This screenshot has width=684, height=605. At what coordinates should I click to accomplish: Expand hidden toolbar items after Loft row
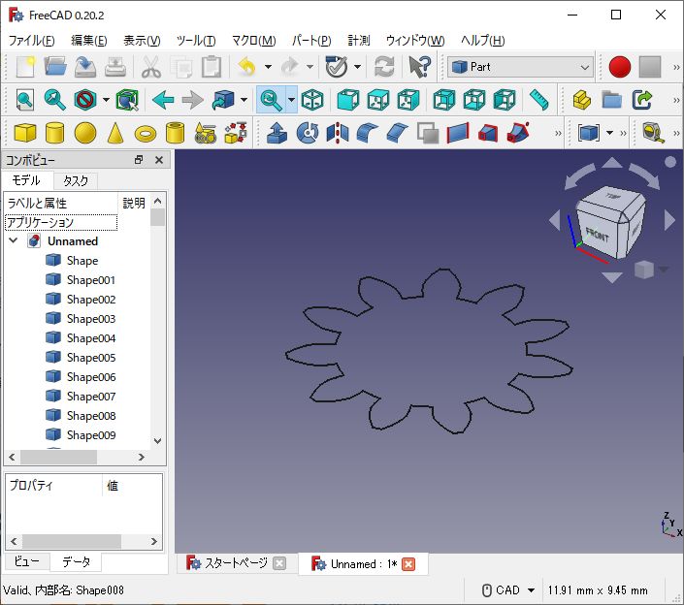click(x=558, y=133)
